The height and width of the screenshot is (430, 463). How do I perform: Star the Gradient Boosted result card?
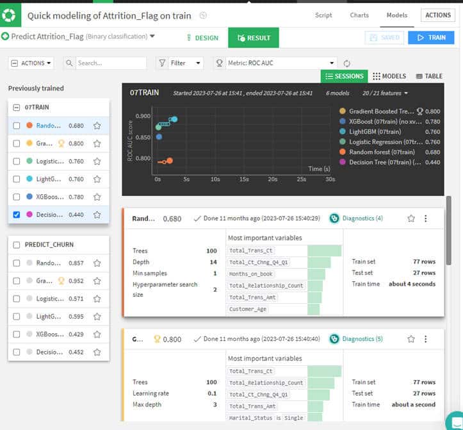(x=411, y=339)
